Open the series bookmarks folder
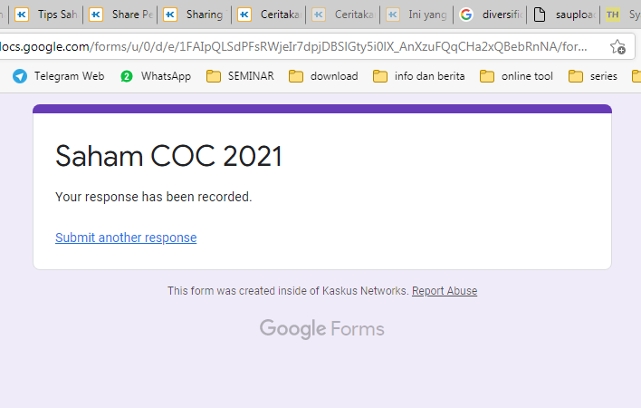This screenshot has width=641, height=408. 593,76
